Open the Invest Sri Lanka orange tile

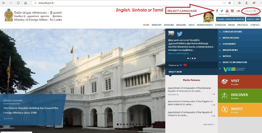click(240, 110)
